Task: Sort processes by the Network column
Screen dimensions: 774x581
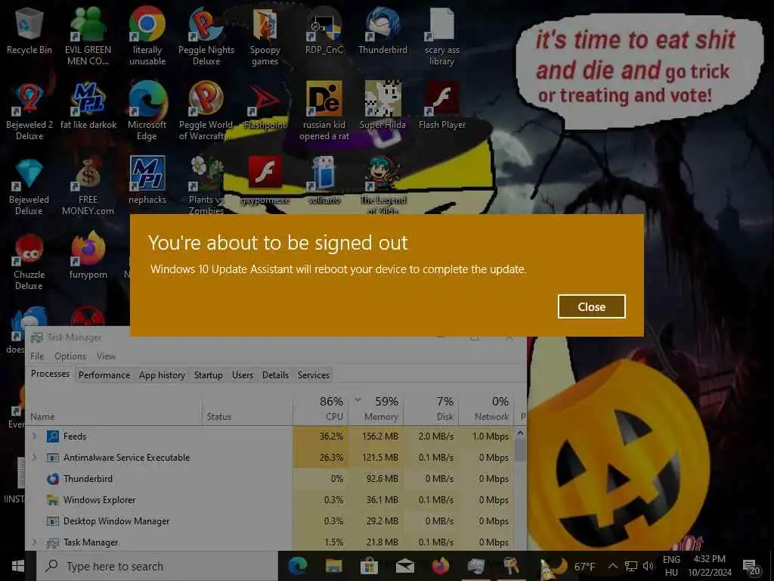Action: point(486,409)
